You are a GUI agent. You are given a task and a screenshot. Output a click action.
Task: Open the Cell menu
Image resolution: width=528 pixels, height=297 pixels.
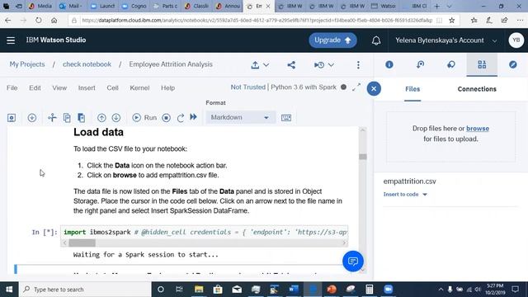(x=112, y=88)
